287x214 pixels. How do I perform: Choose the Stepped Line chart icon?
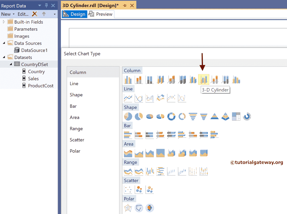pyautogui.click(x=150, y=98)
